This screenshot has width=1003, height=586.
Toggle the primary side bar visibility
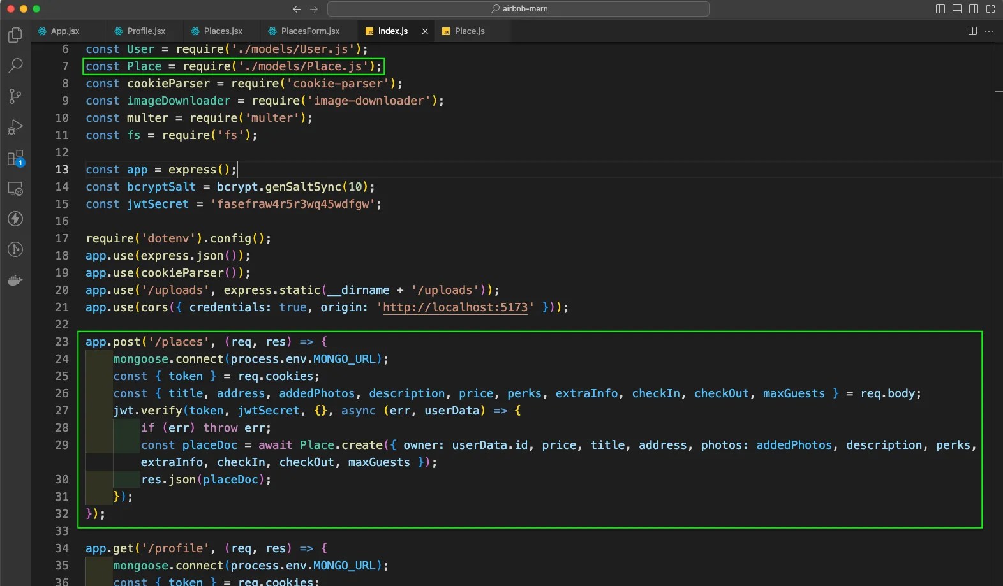tap(940, 9)
